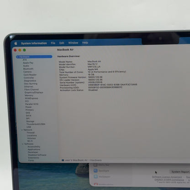Select the Spotlight settings icon
The image size is (190, 190).
[95, 171]
